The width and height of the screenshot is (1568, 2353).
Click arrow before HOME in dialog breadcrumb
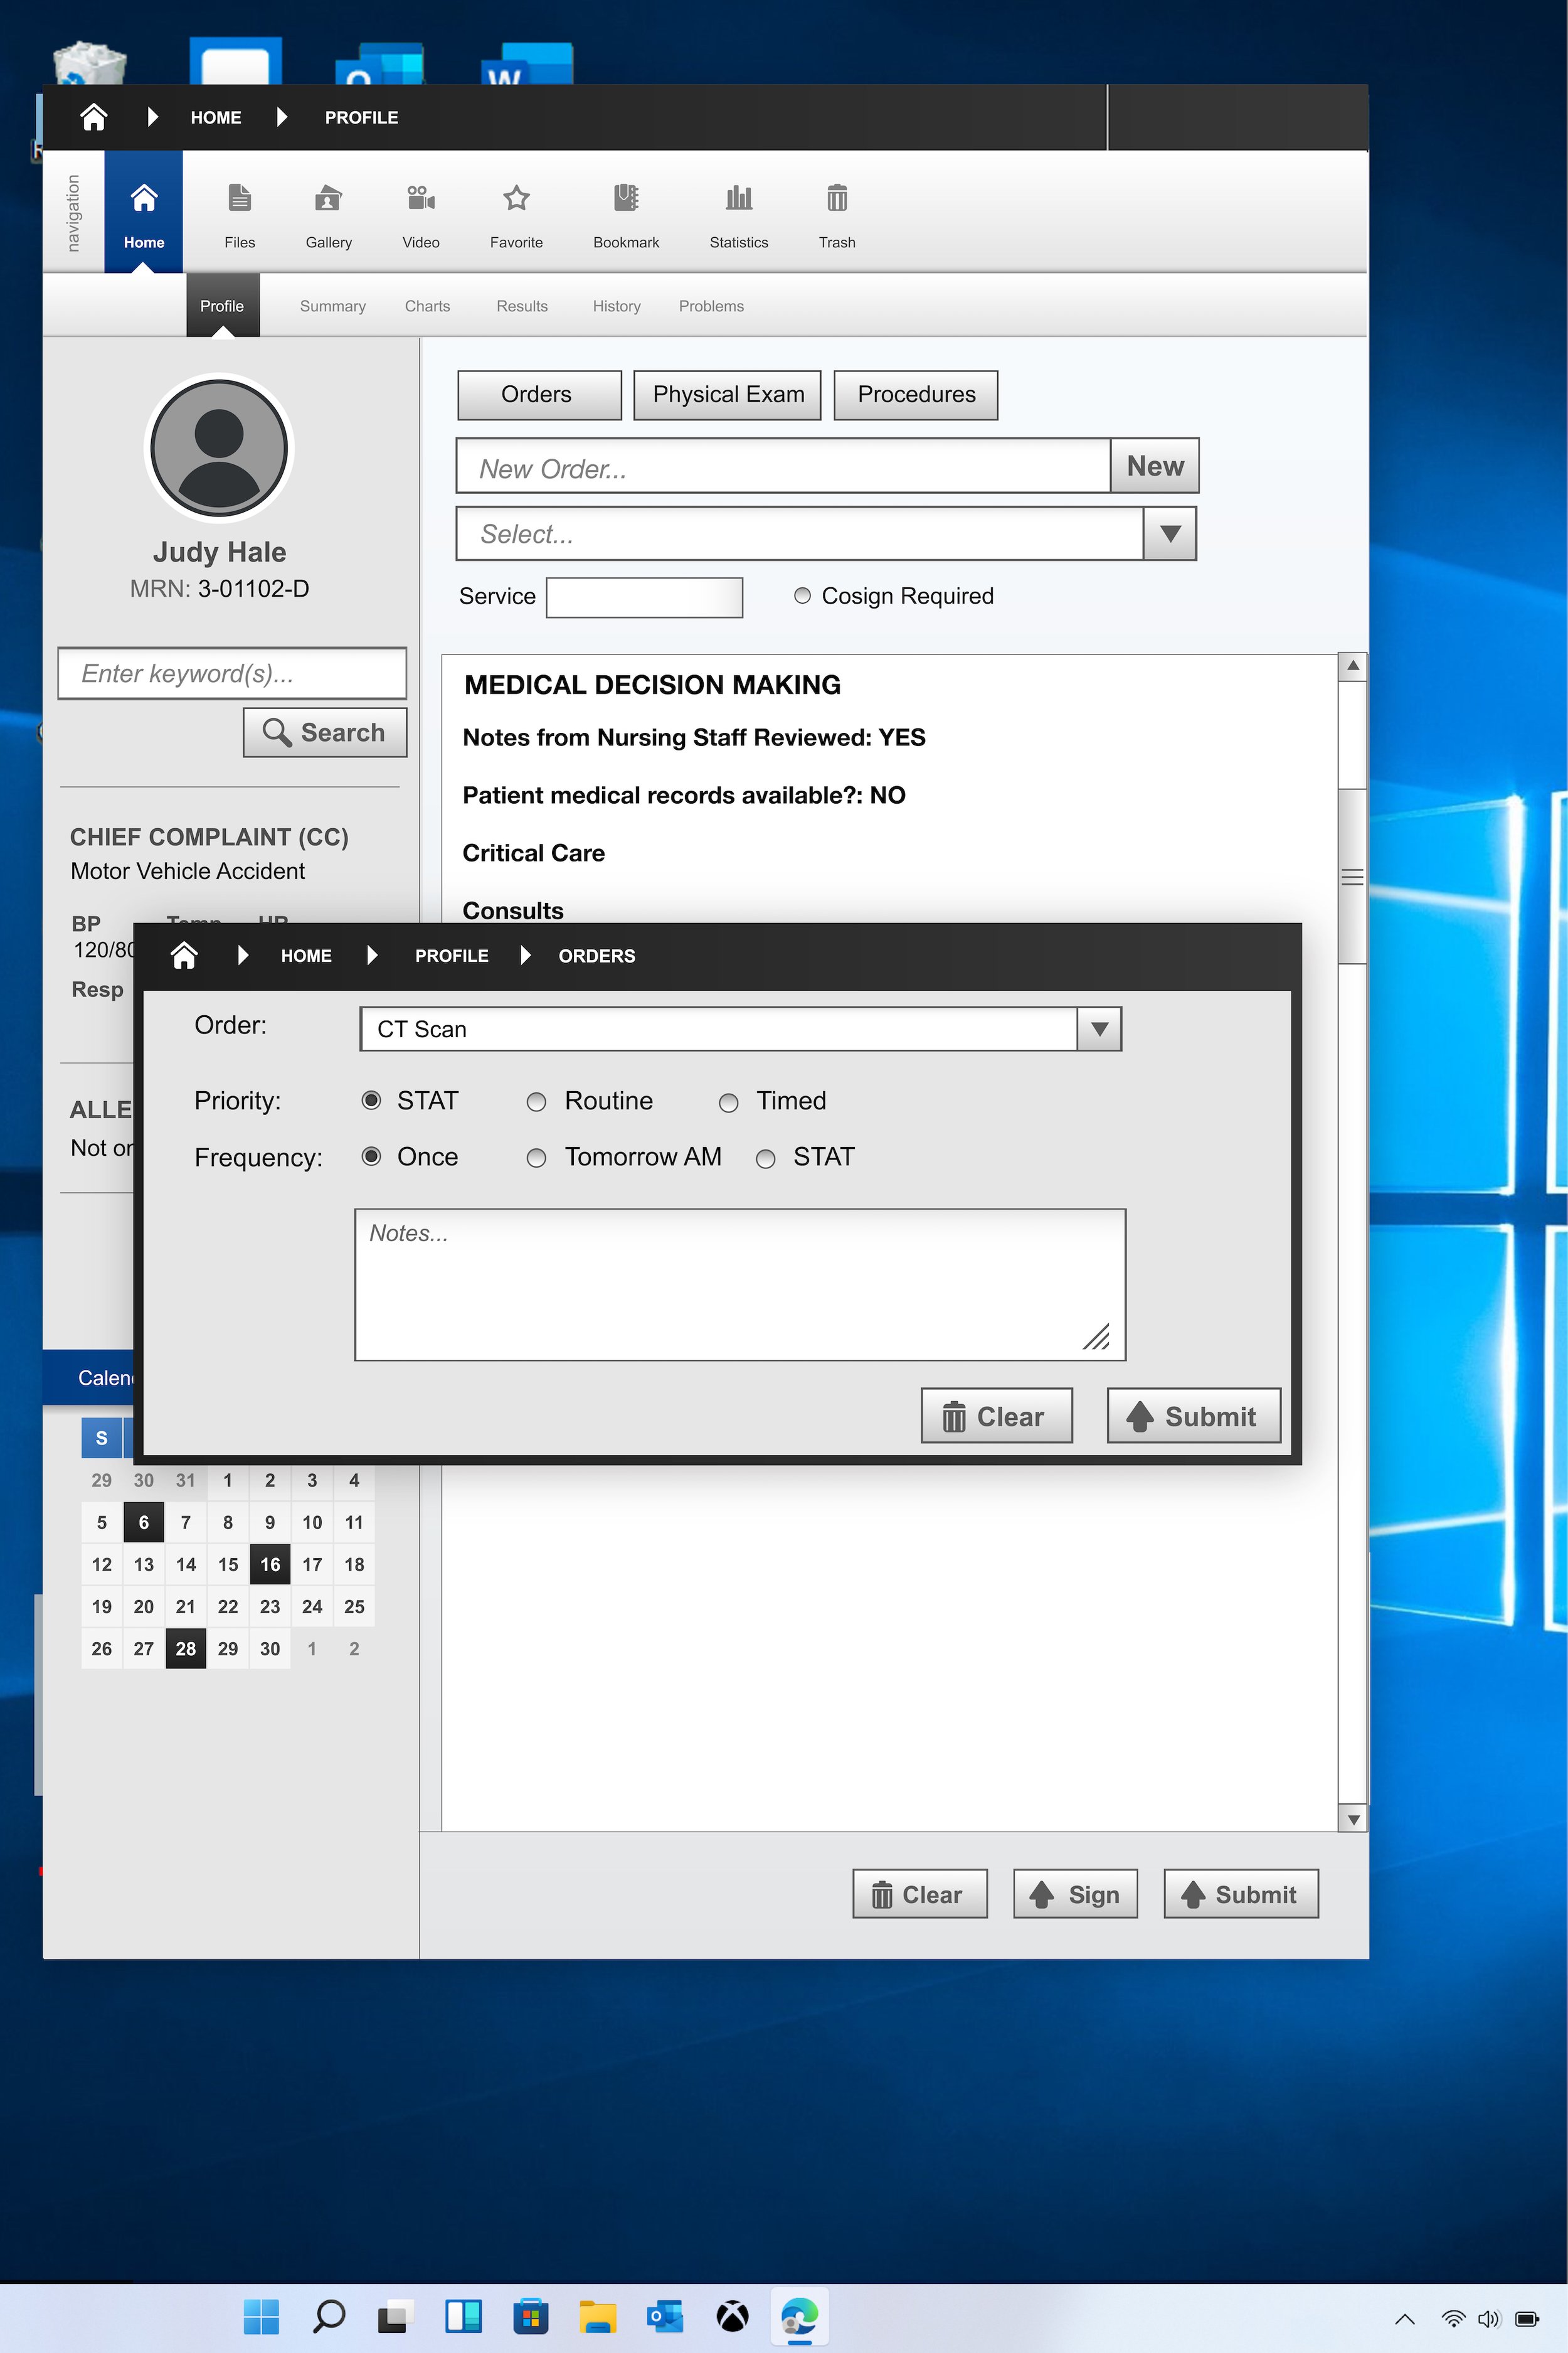[x=243, y=956]
